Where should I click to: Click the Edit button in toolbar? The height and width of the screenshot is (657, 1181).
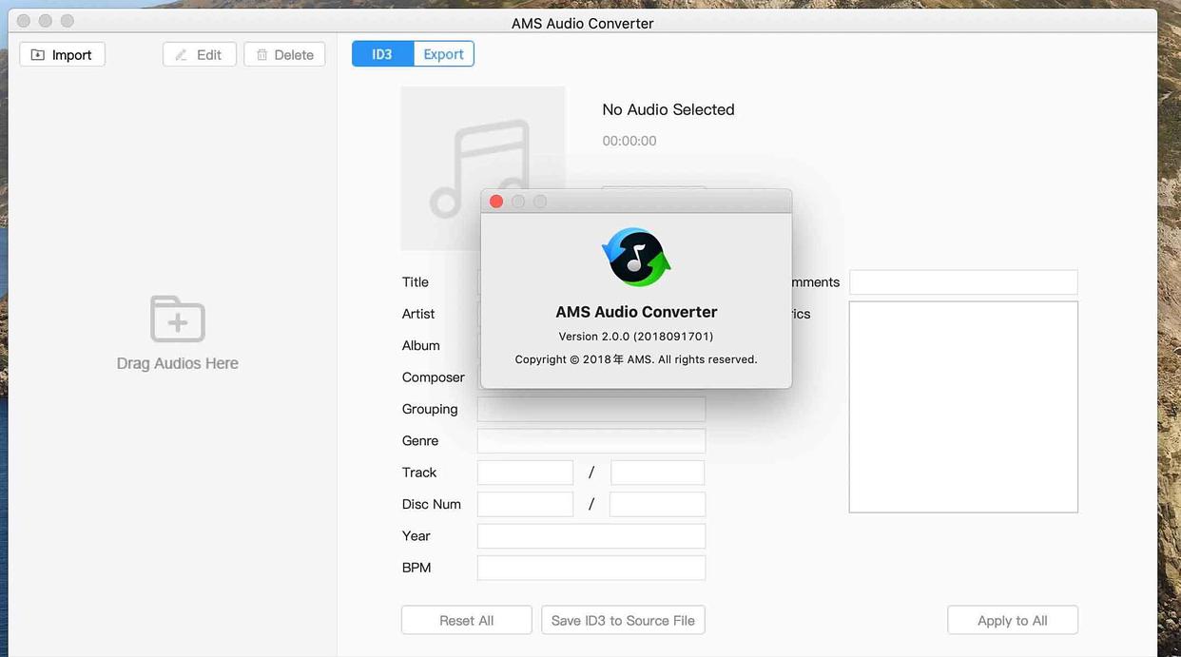pyautogui.click(x=199, y=55)
